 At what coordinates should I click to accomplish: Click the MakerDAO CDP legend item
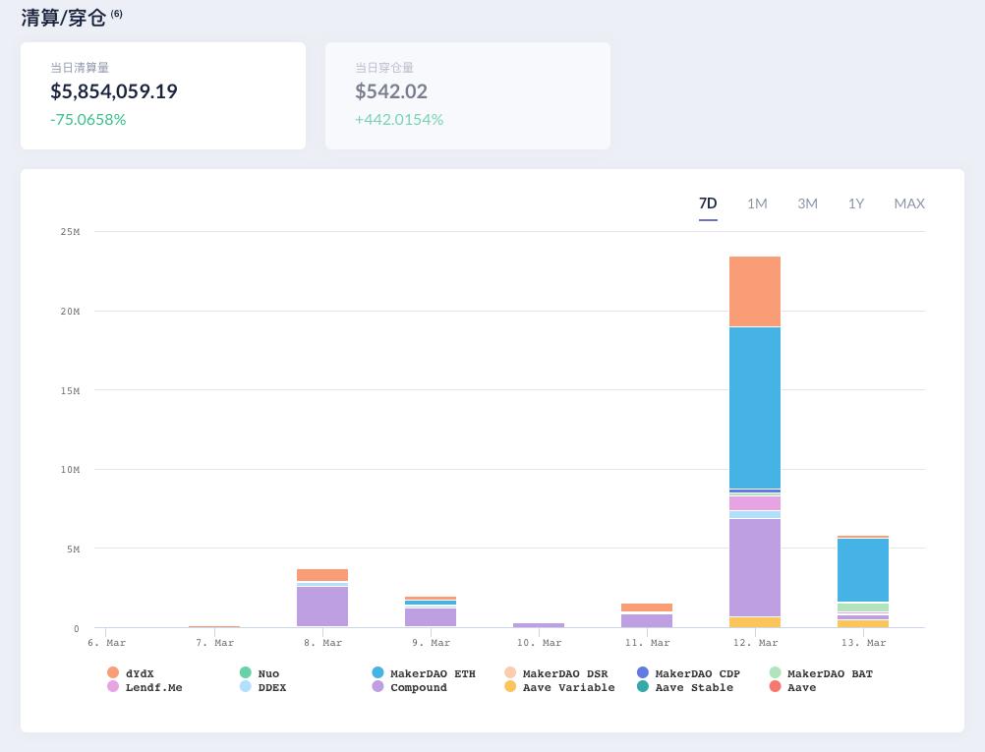coord(697,673)
